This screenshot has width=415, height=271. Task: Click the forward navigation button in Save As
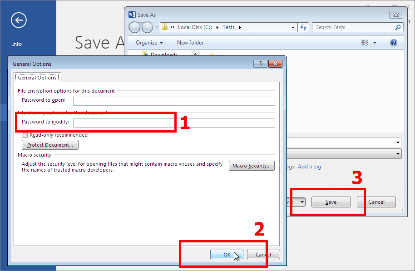click(147, 27)
